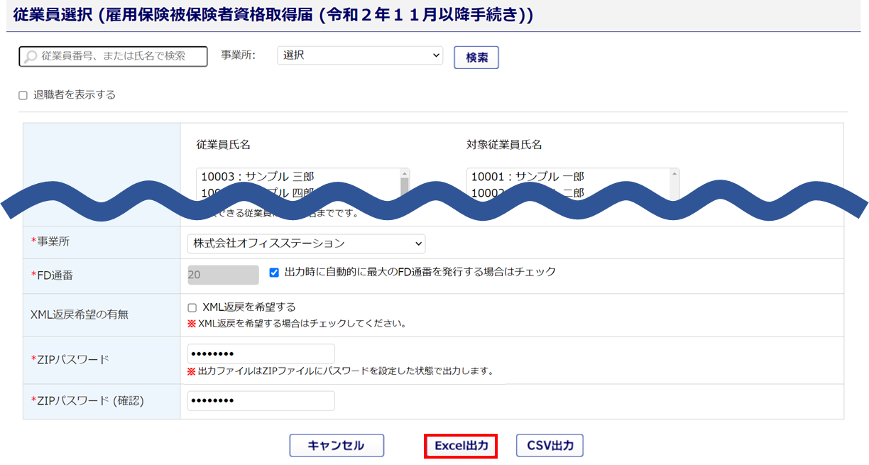Click the CSV出力 button
Screen dimensions: 869x465
[550, 446]
